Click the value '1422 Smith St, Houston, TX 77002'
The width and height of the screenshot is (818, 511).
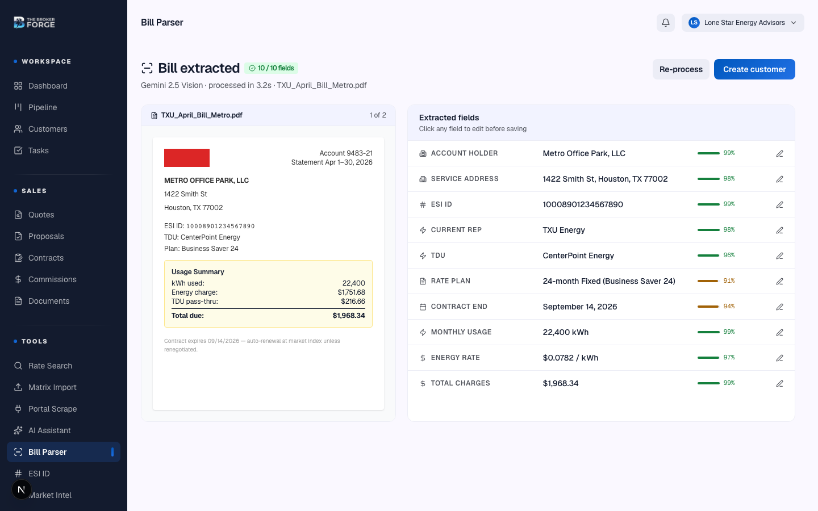coord(605,179)
